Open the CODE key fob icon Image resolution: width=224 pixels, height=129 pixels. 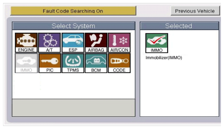tap(119, 63)
